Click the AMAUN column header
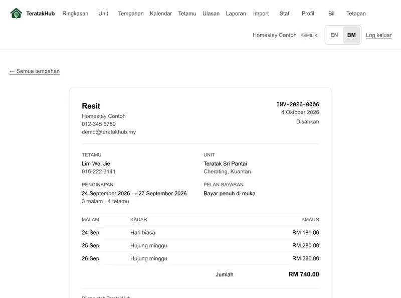This screenshot has width=401, height=298. [310, 220]
